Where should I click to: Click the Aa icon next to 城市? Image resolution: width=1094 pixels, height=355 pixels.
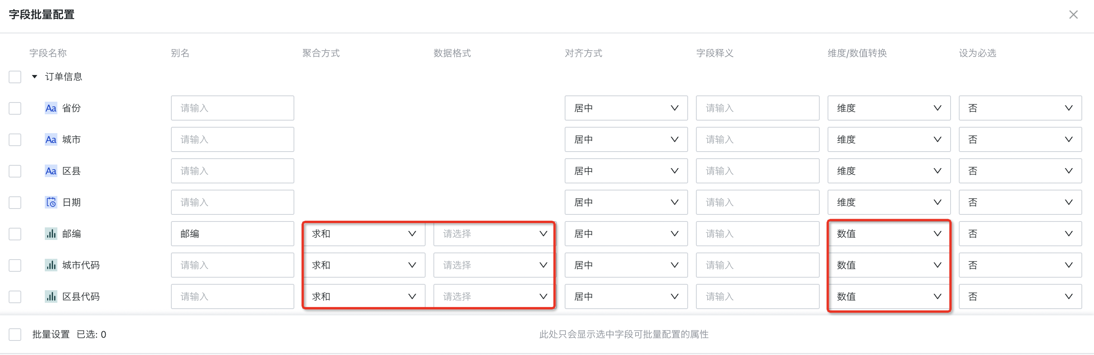click(51, 139)
